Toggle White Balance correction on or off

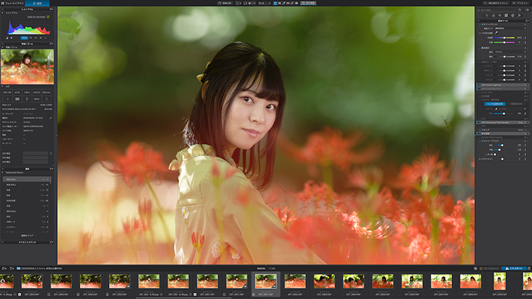point(479,25)
